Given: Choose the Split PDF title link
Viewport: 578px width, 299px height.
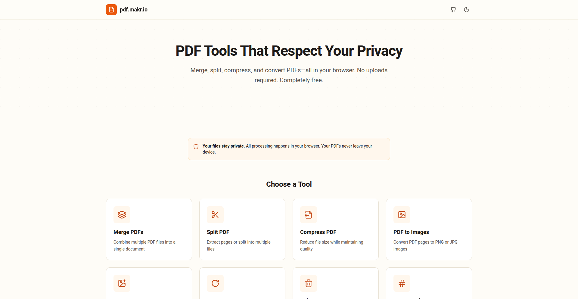Looking at the screenshot, I should click(218, 232).
